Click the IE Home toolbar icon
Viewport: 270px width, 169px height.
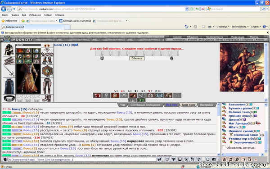tap(186, 27)
